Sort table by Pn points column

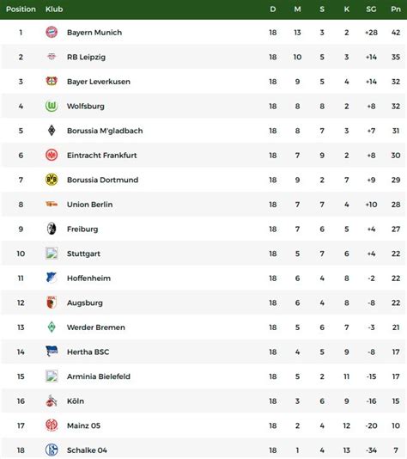click(396, 9)
